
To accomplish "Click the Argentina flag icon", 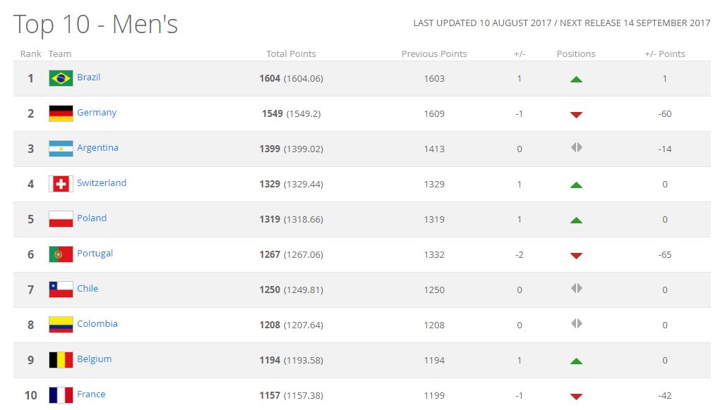I will (61, 149).
